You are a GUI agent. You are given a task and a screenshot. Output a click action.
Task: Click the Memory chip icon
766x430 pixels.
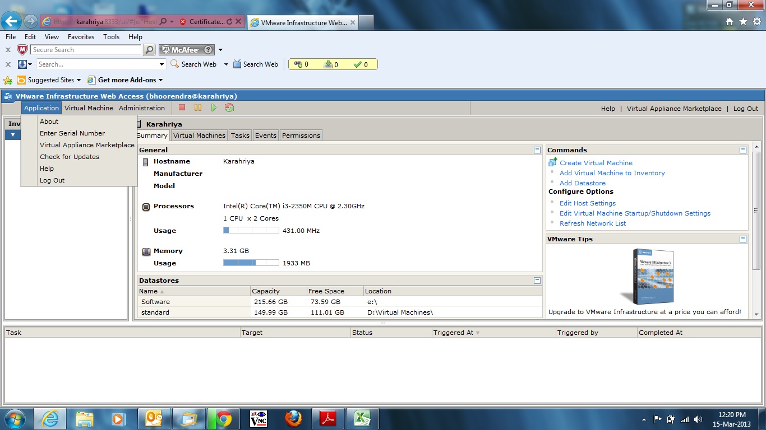pos(146,251)
